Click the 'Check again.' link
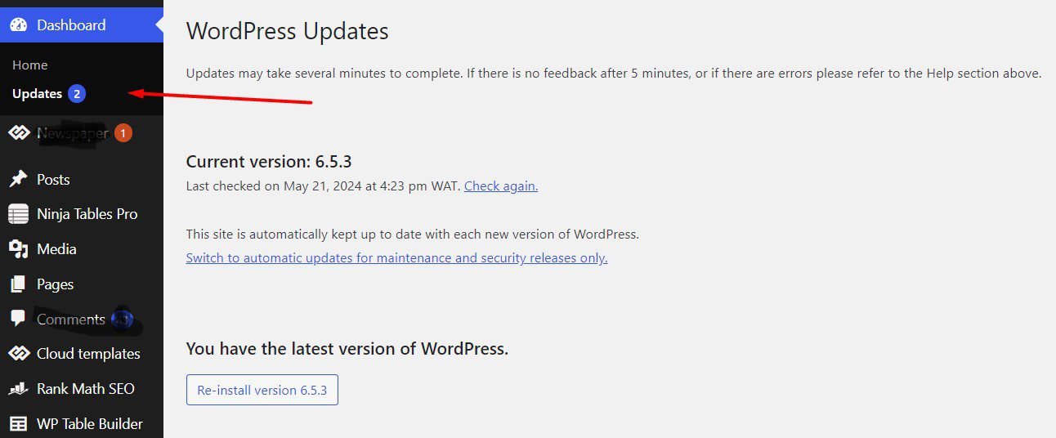The width and height of the screenshot is (1056, 438). (x=501, y=186)
